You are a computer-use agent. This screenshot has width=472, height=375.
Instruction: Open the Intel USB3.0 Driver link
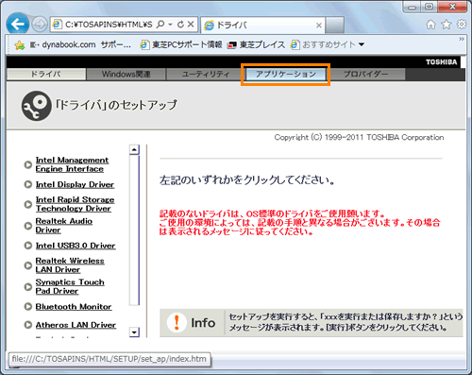pos(76,246)
